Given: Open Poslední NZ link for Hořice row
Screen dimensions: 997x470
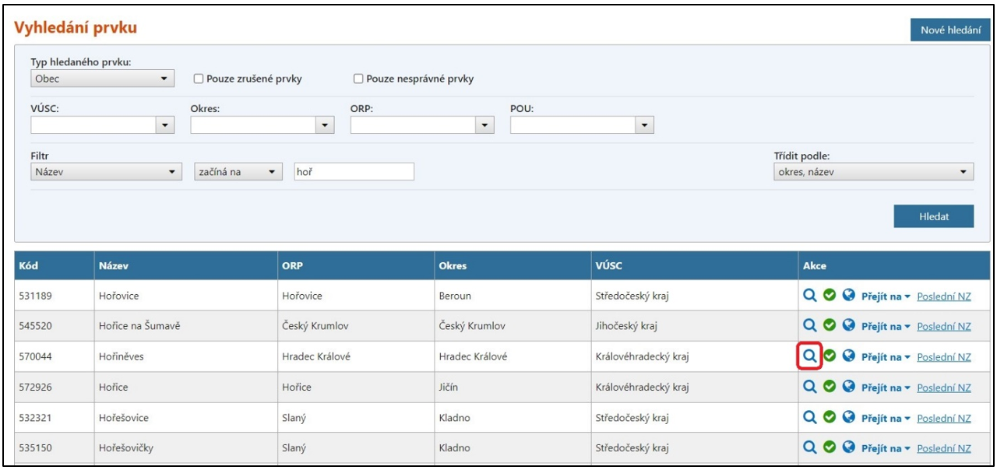Looking at the screenshot, I should point(944,388).
